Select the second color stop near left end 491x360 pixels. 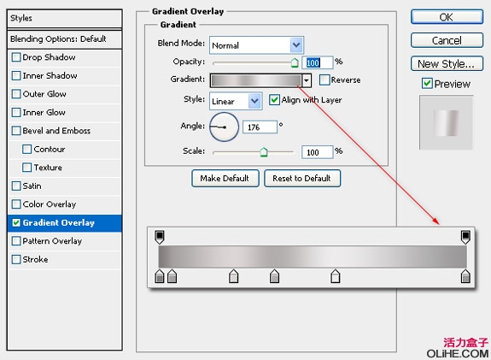click(x=172, y=275)
